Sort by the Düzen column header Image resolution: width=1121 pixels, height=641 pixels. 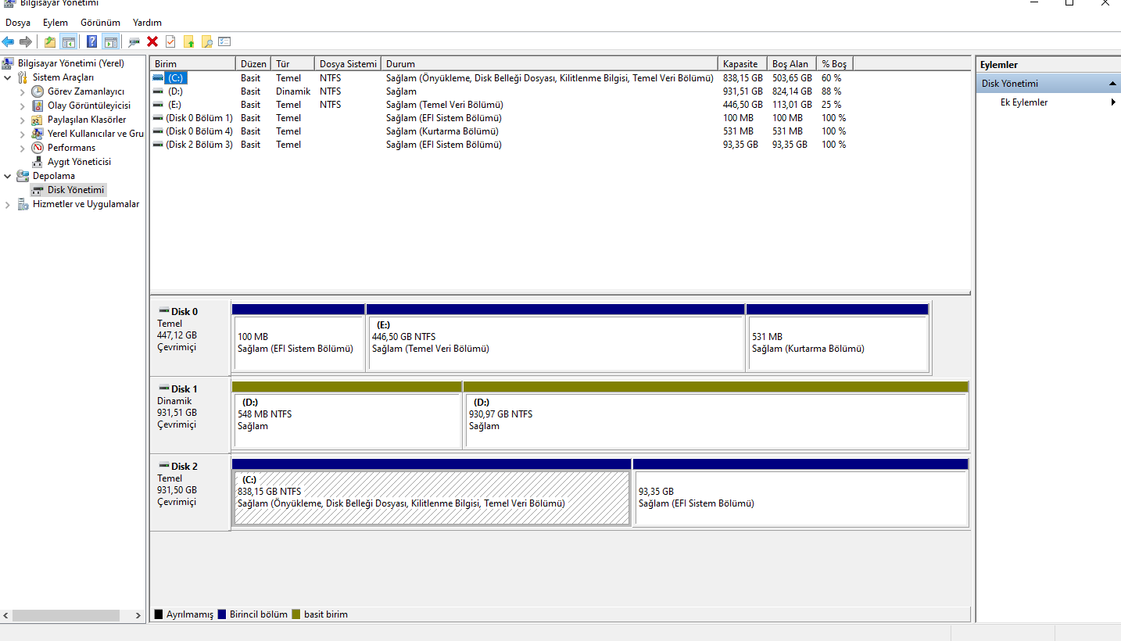tap(253, 64)
